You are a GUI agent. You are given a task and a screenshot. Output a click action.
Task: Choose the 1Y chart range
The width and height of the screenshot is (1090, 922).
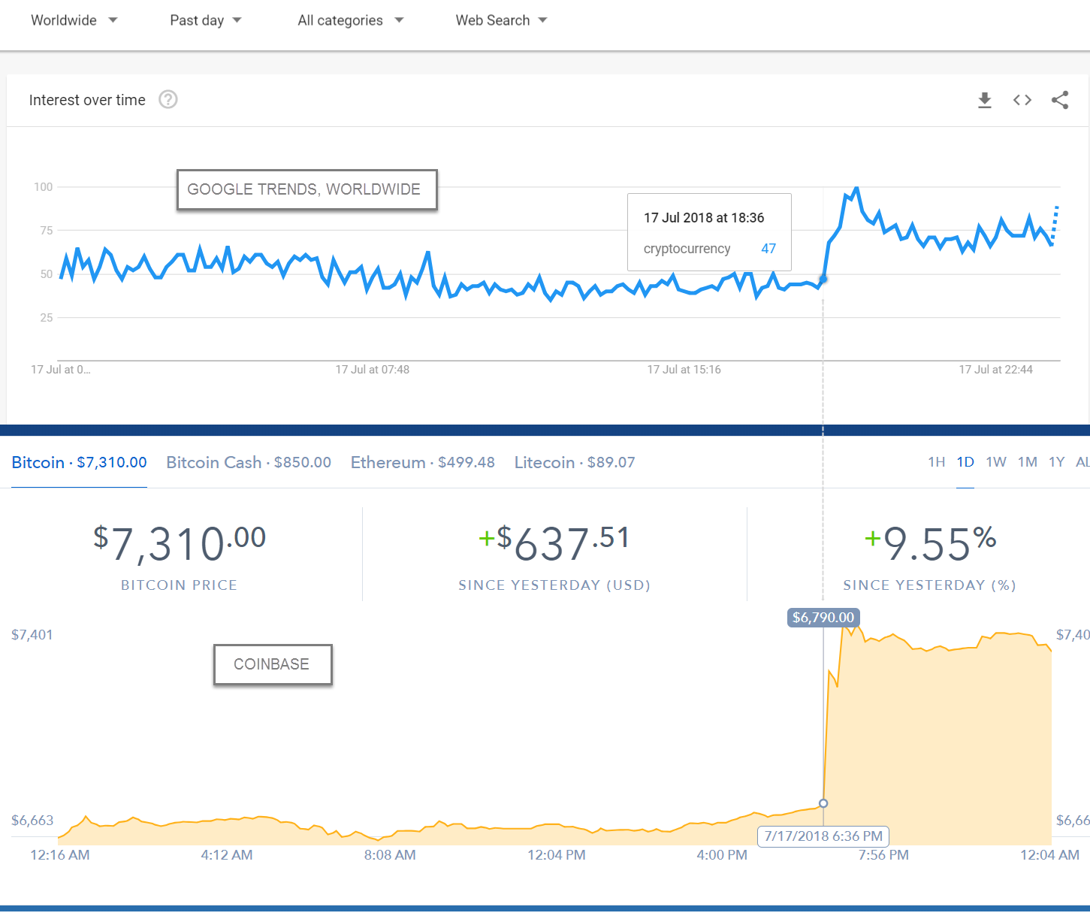pyautogui.click(x=1057, y=462)
